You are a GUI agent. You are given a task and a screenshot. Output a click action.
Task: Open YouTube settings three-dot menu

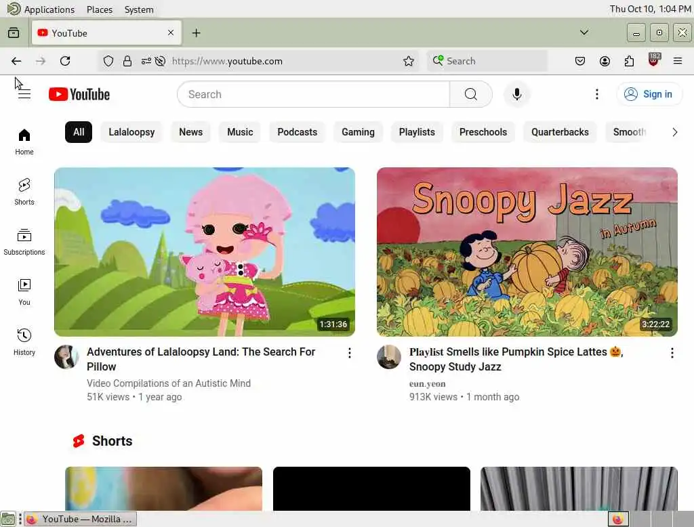596,94
